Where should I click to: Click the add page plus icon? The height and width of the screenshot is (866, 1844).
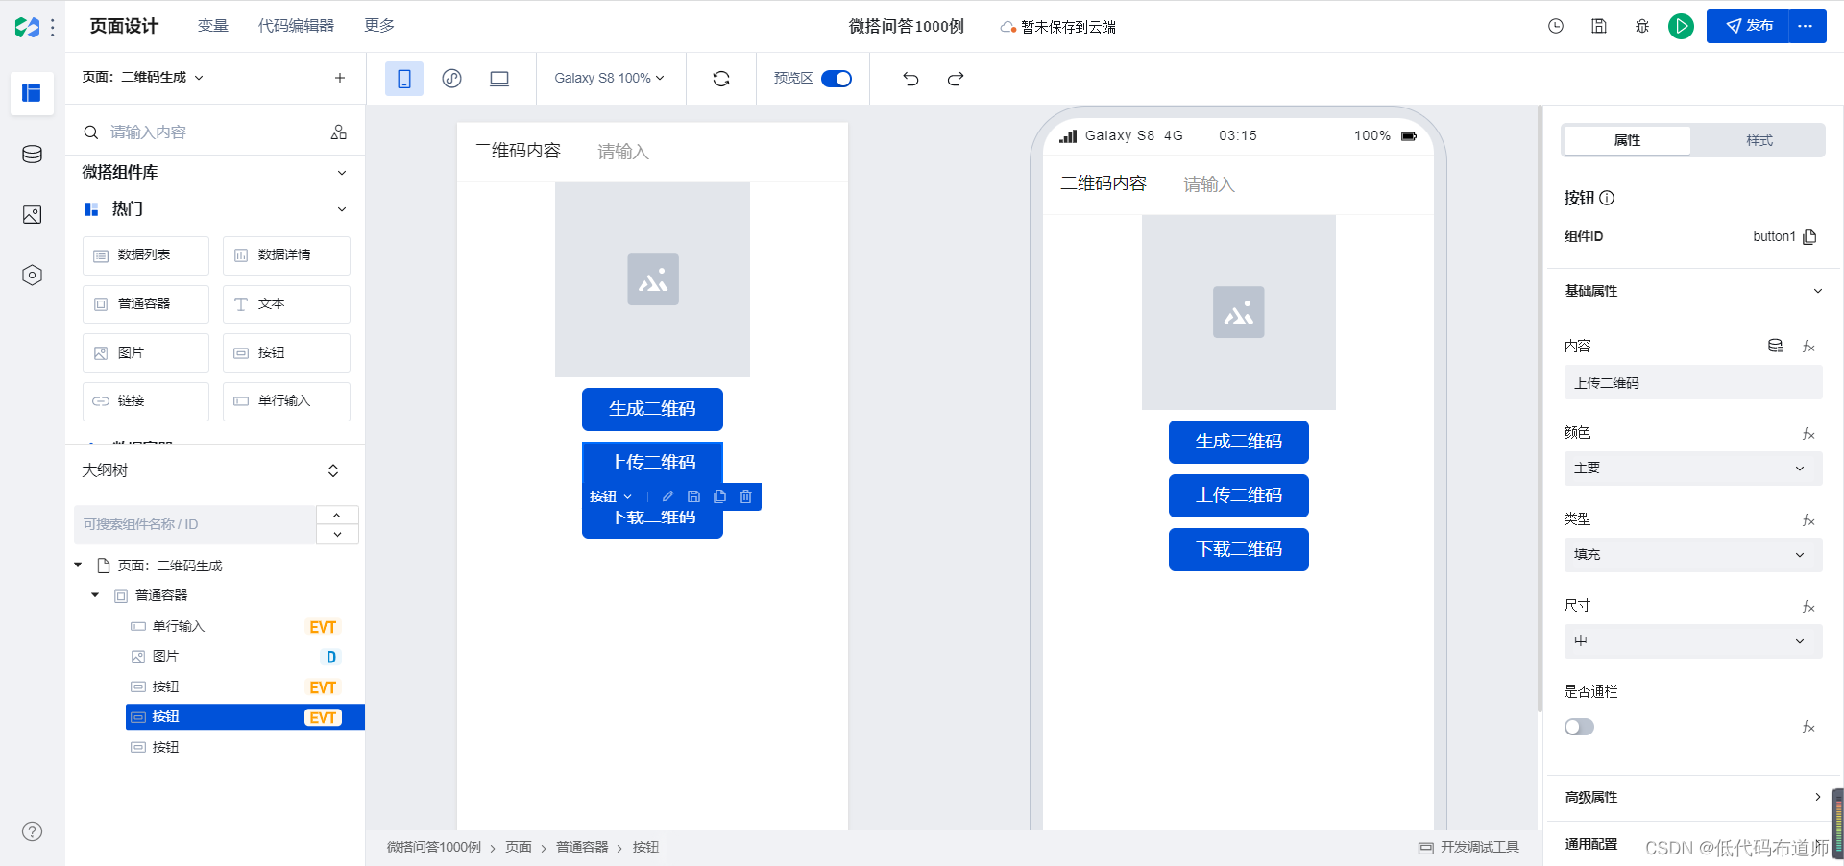click(340, 78)
